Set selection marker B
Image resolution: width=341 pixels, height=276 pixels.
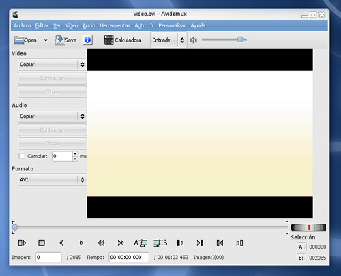(x=160, y=243)
